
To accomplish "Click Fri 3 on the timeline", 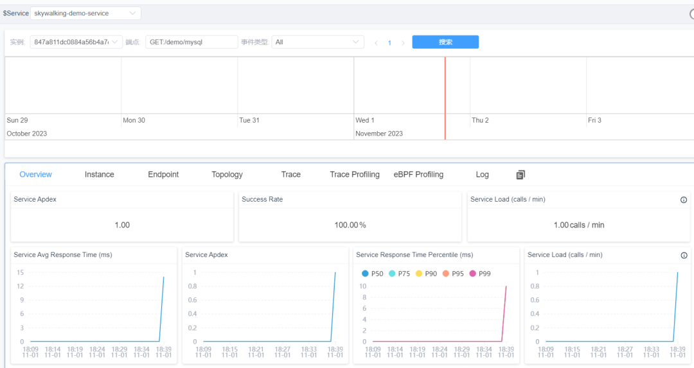I will 594,120.
